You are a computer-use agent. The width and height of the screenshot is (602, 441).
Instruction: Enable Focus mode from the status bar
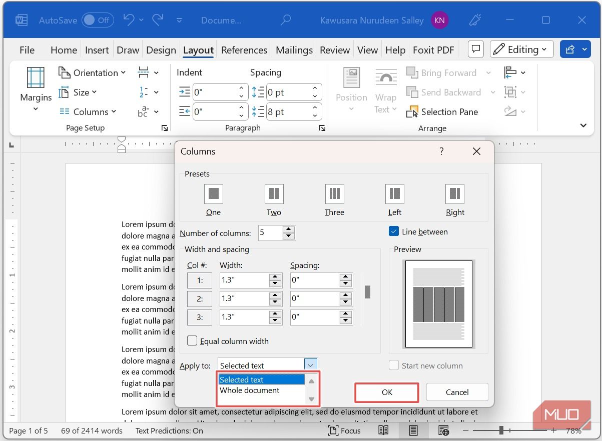click(344, 430)
